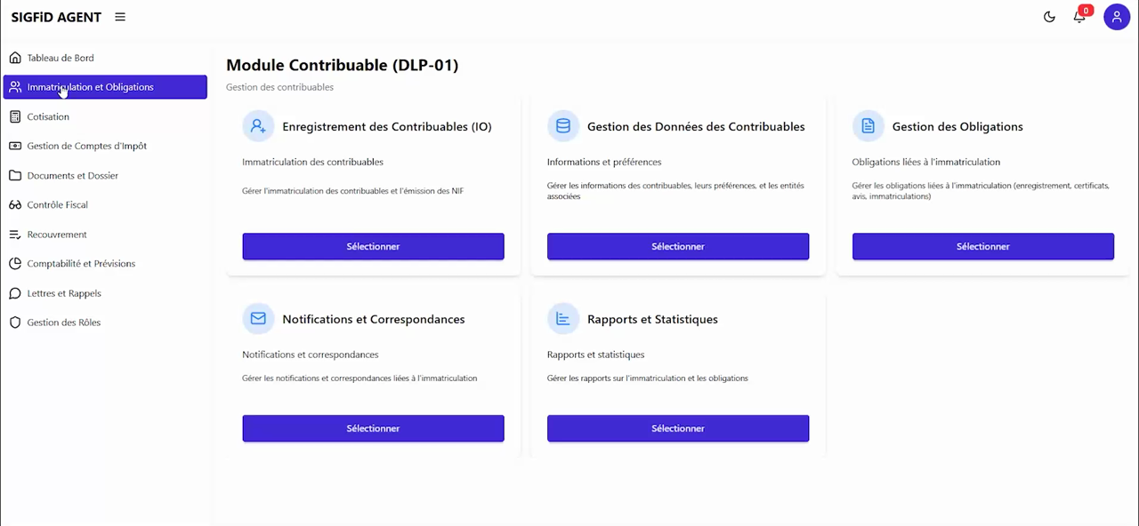Click the Comptabilité et Prévisions clock icon
The height and width of the screenshot is (526, 1139).
click(15, 263)
